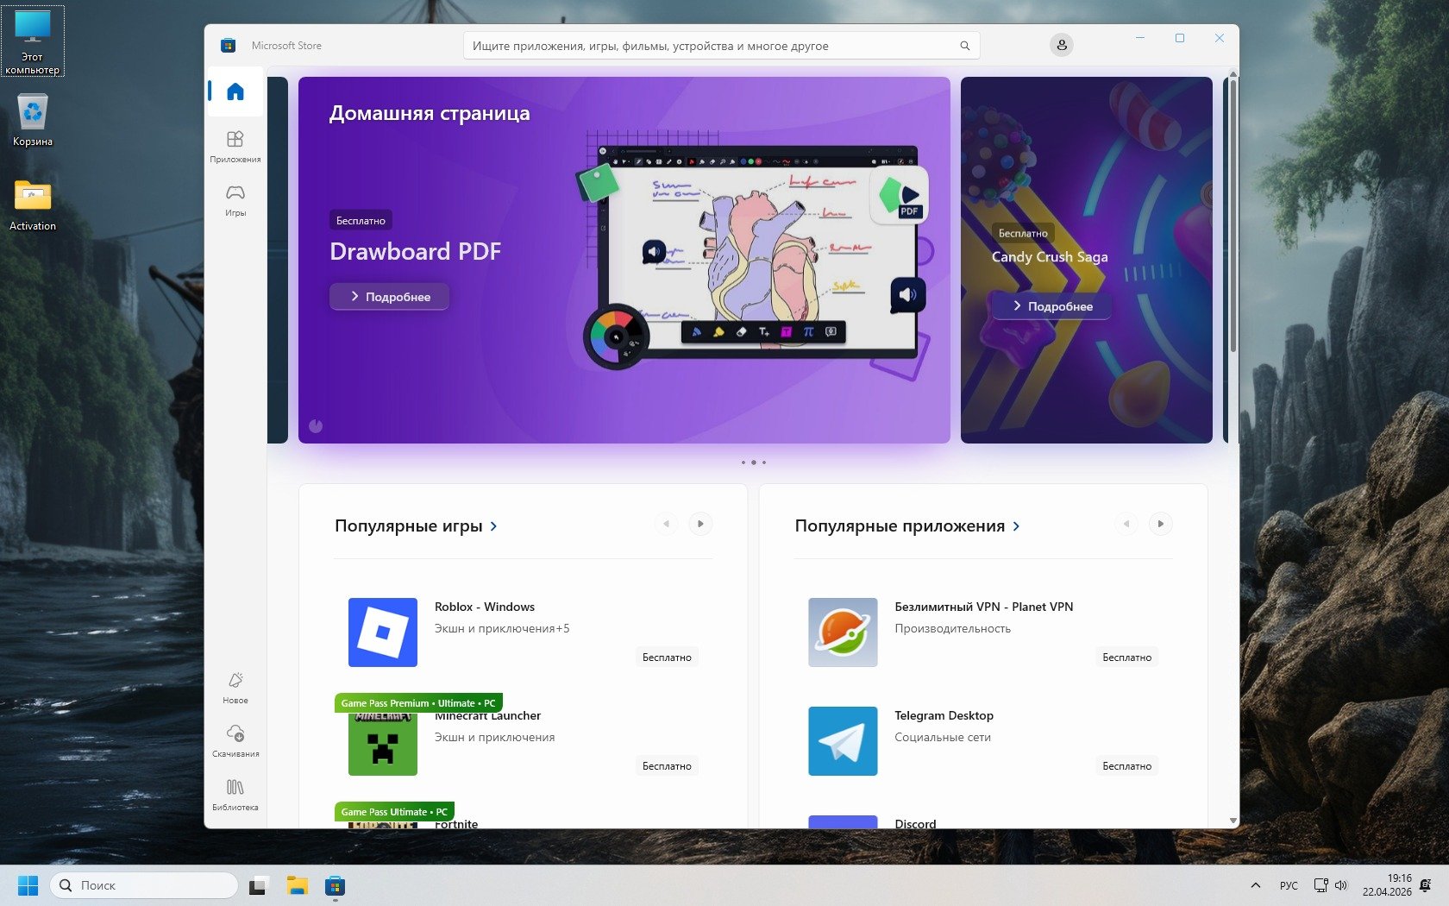The height and width of the screenshot is (906, 1449).
Task: Click the Free button for Minecraft Launcher
Action: [x=667, y=766]
